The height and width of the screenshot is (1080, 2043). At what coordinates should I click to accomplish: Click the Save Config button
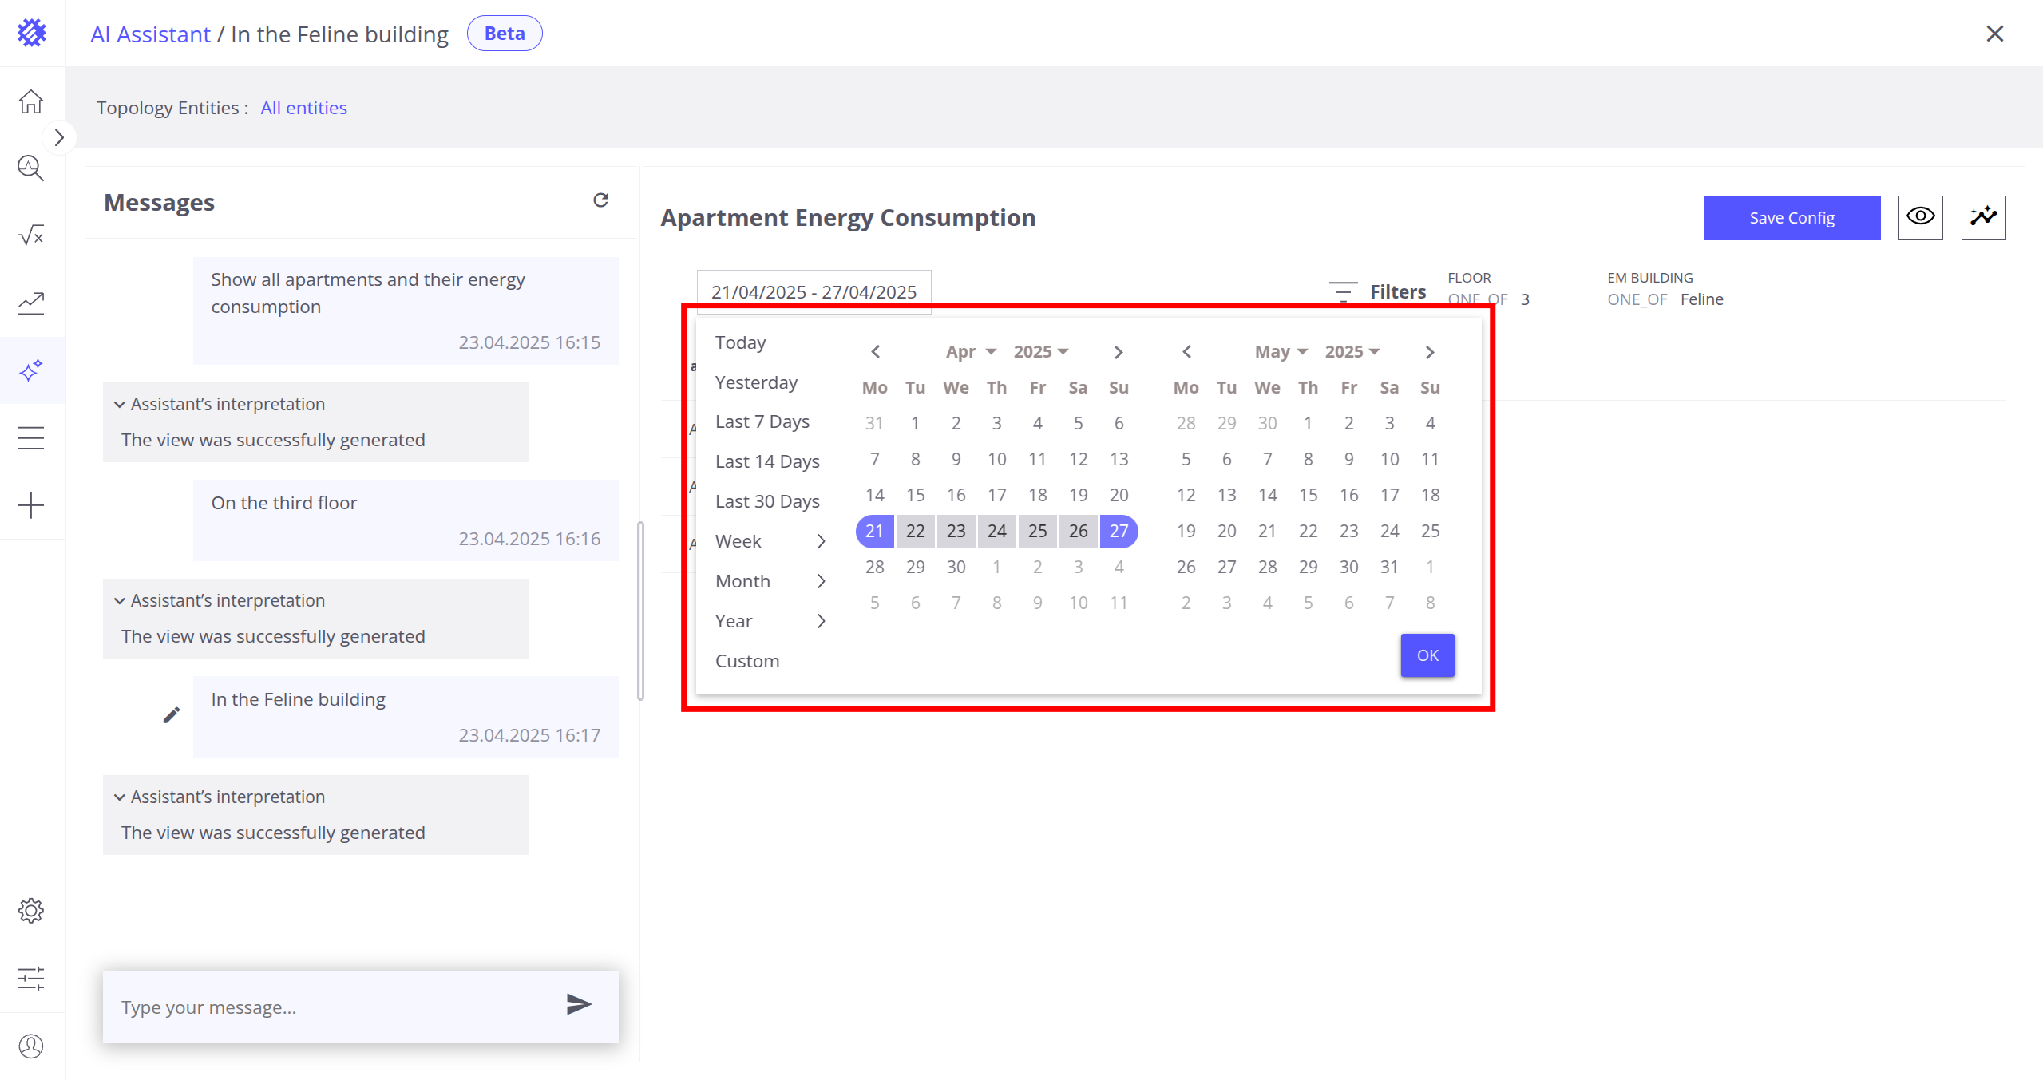pyautogui.click(x=1792, y=218)
